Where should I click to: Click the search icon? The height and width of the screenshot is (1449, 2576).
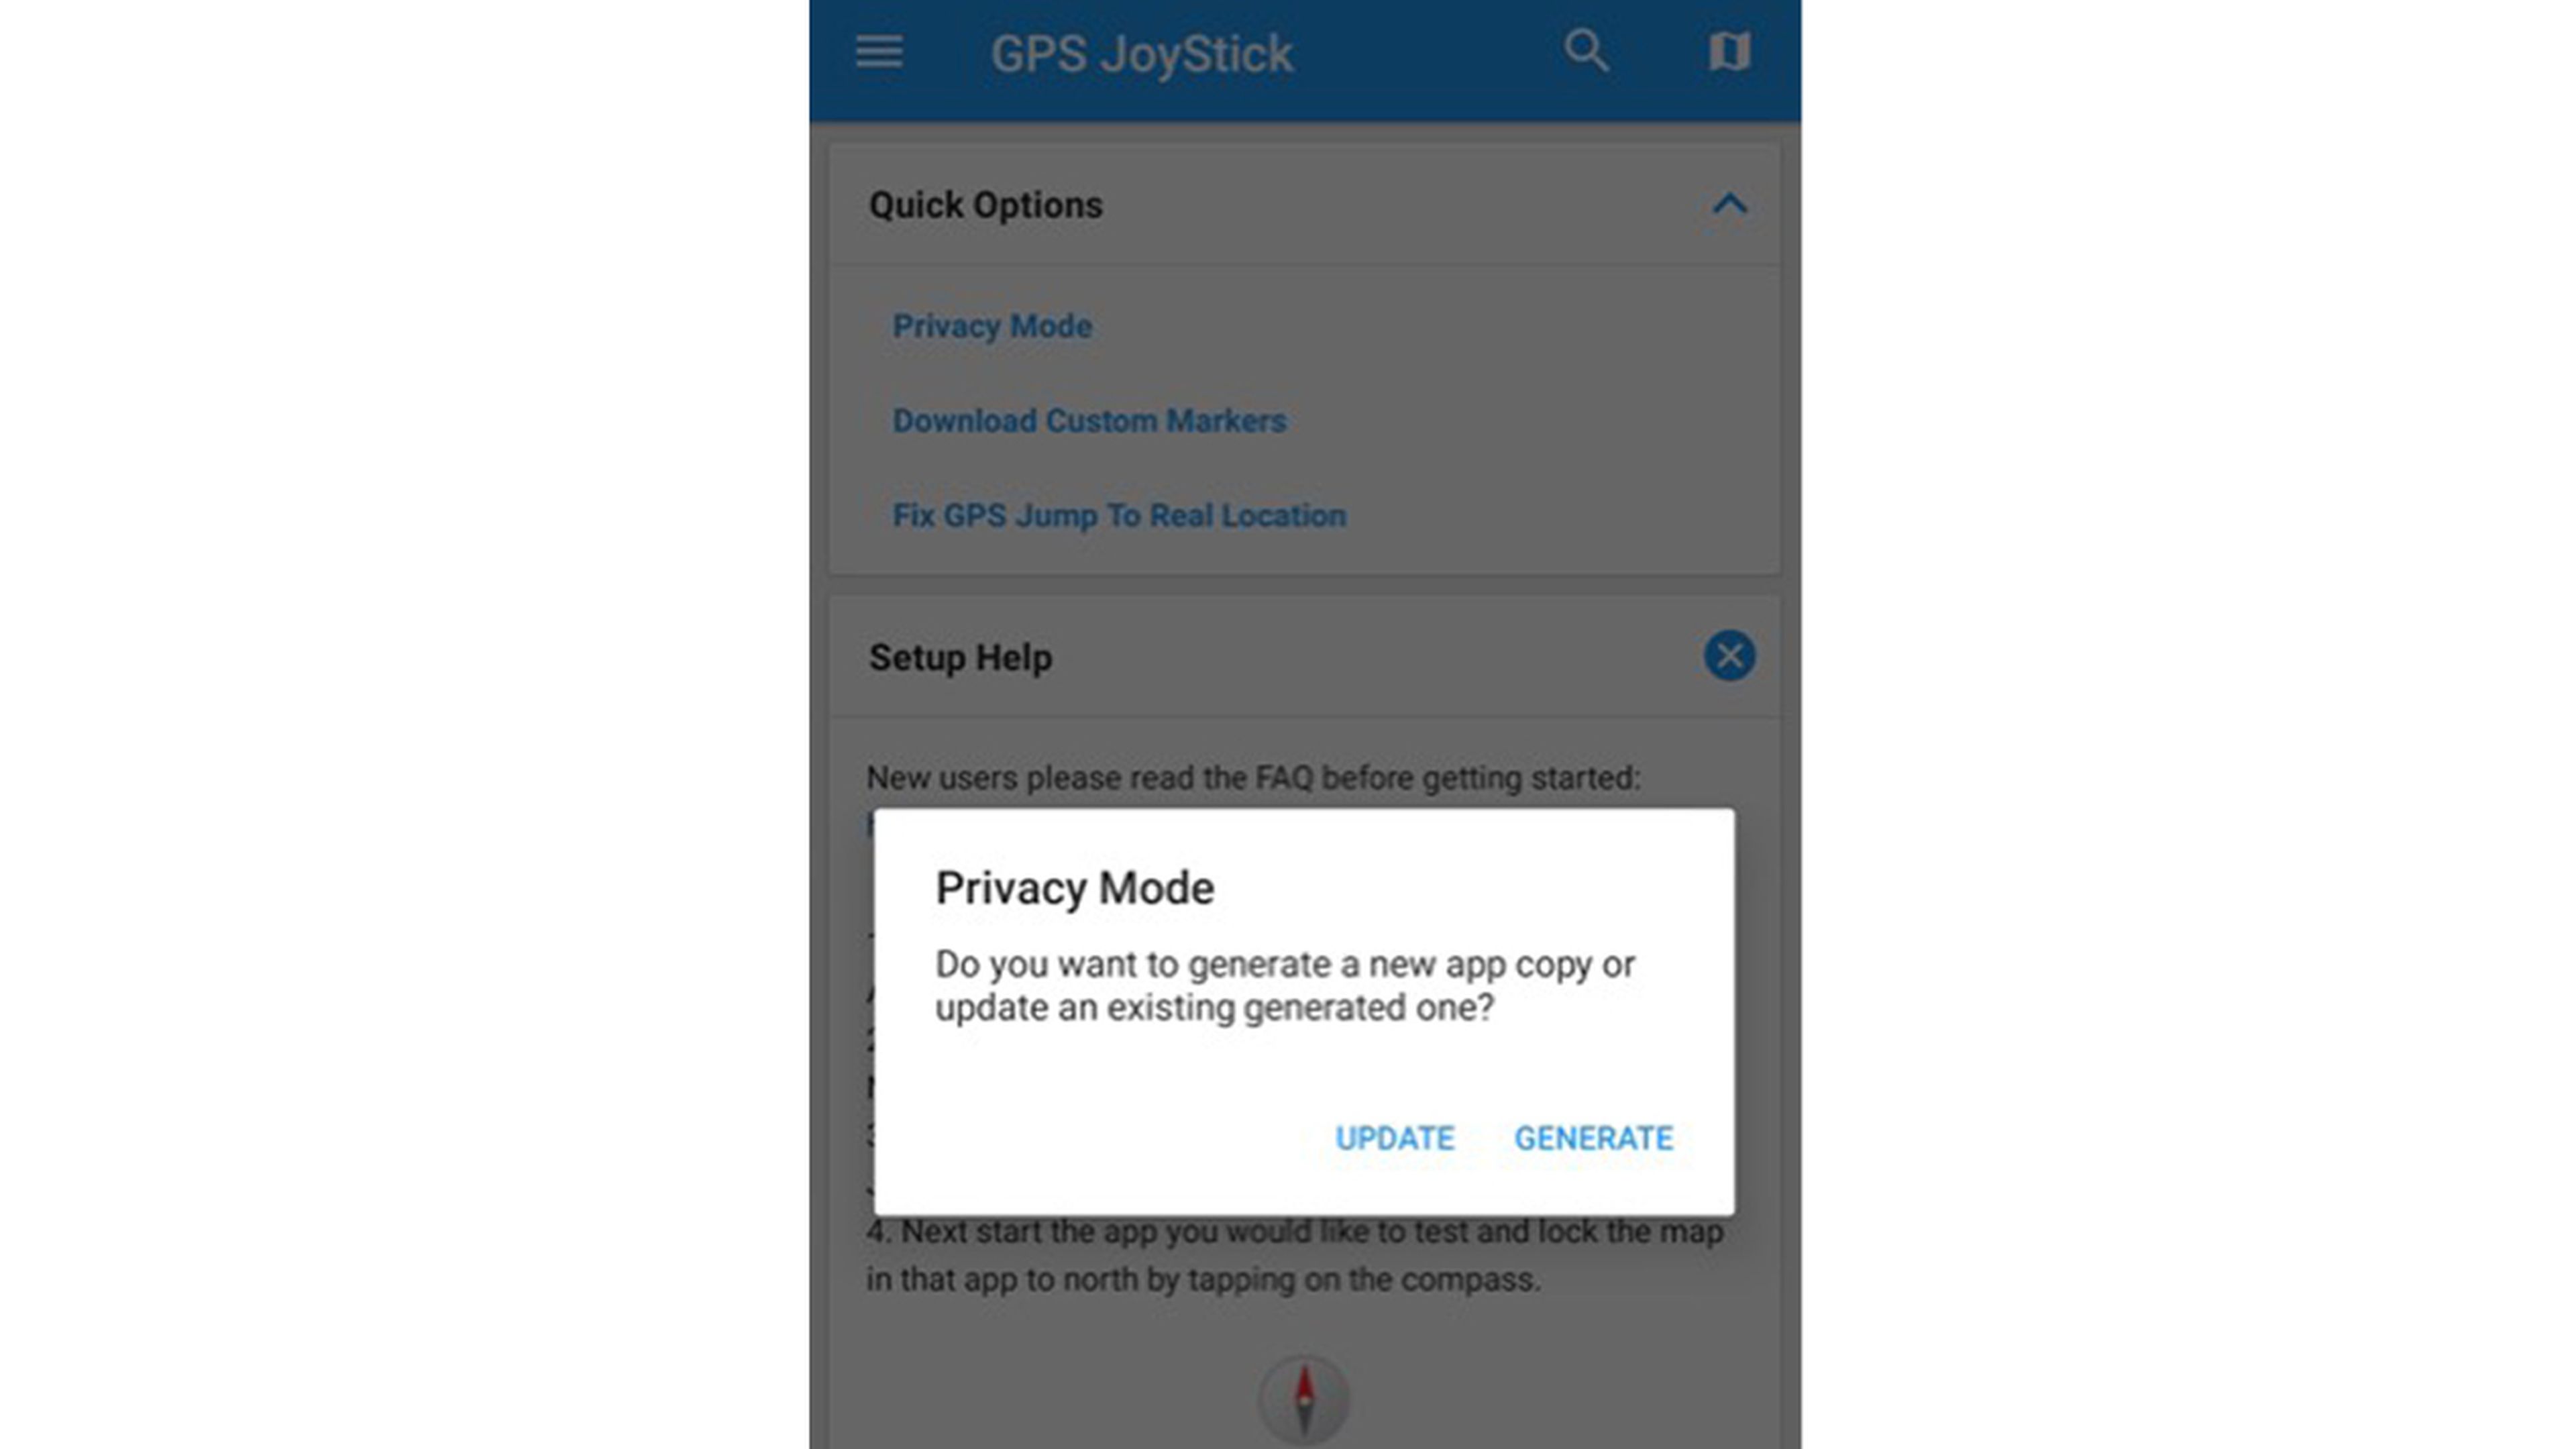(x=1587, y=50)
